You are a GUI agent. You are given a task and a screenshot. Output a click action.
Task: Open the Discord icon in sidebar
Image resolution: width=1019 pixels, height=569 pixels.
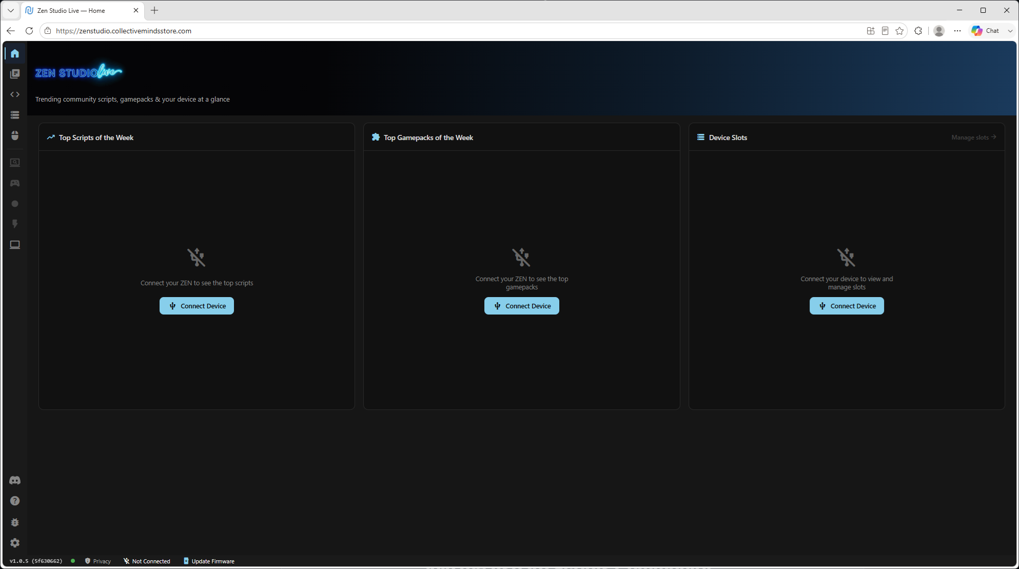15,480
